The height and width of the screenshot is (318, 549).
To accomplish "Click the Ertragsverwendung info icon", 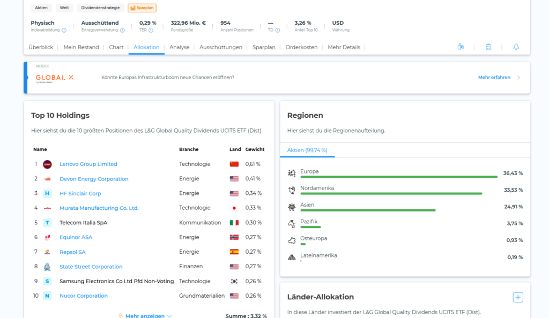I will point(122,30).
